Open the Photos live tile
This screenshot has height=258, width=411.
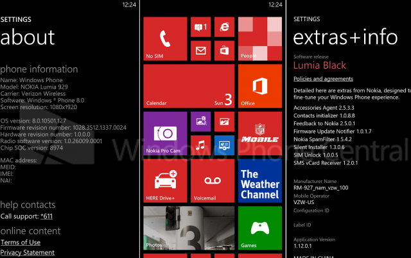[x=189, y=228]
